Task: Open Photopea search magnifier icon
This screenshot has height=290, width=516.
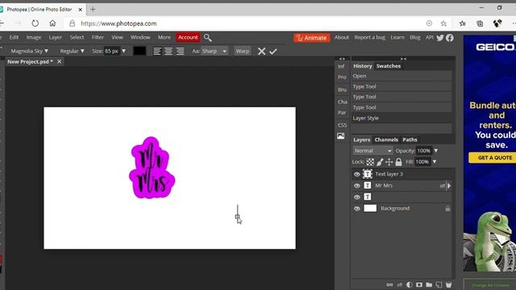Action: click(208, 38)
